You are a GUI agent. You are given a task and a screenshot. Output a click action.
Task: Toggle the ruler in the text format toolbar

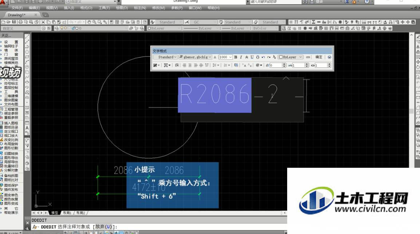coord(308,57)
